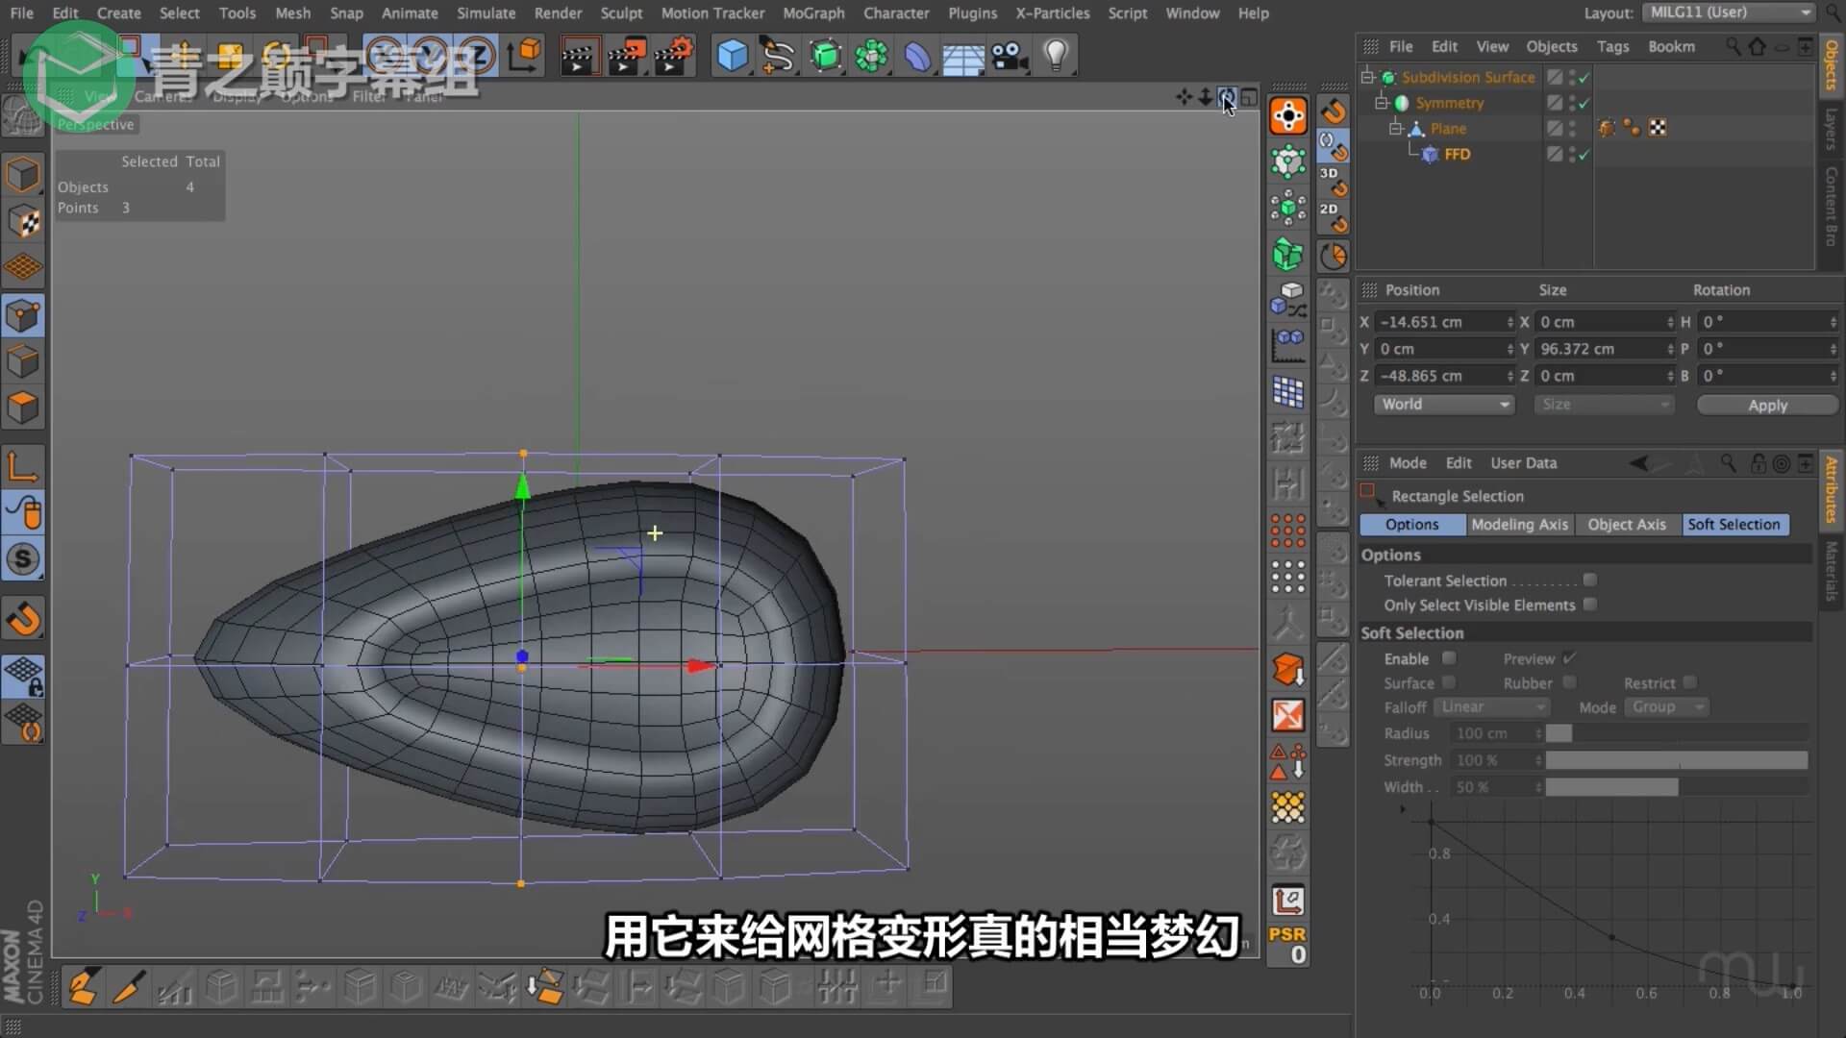Image resolution: width=1846 pixels, height=1038 pixels.
Task: Open Edit Render Settings gear clapperboard
Action: tap(673, 56)
